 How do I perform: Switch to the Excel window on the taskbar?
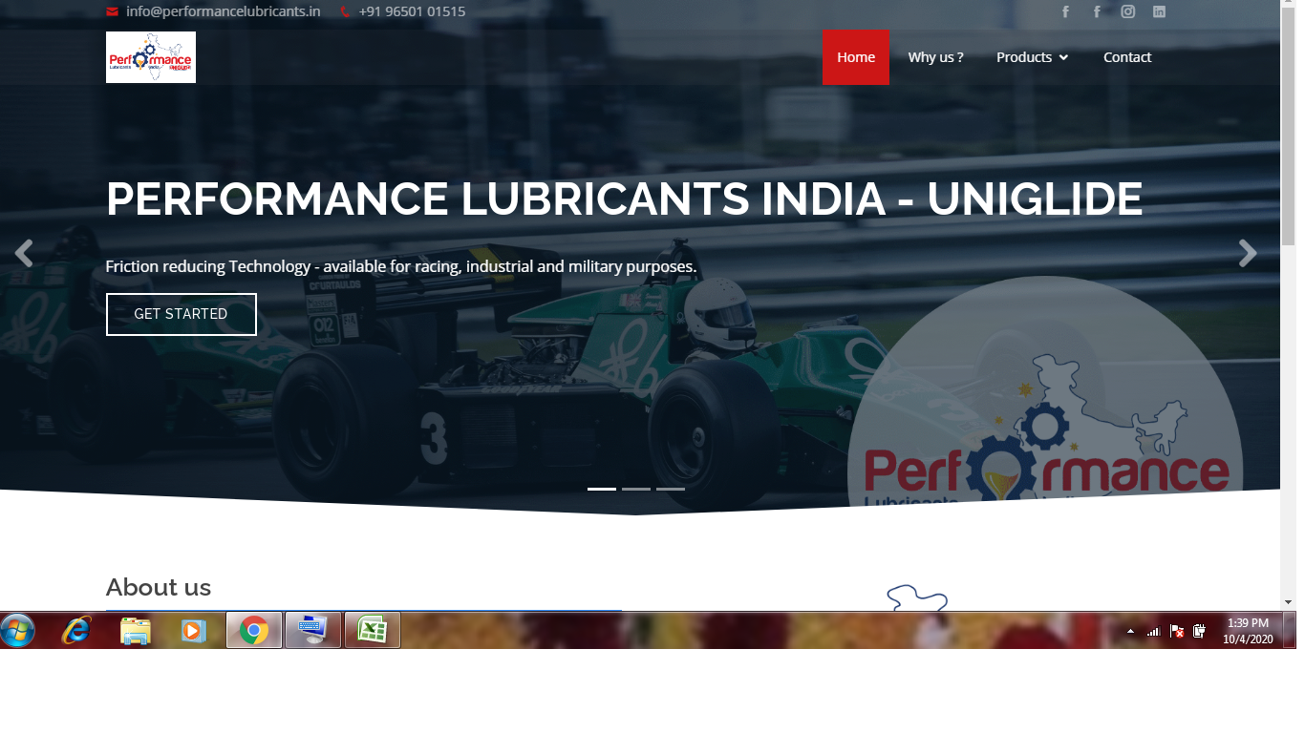[372, 630]
